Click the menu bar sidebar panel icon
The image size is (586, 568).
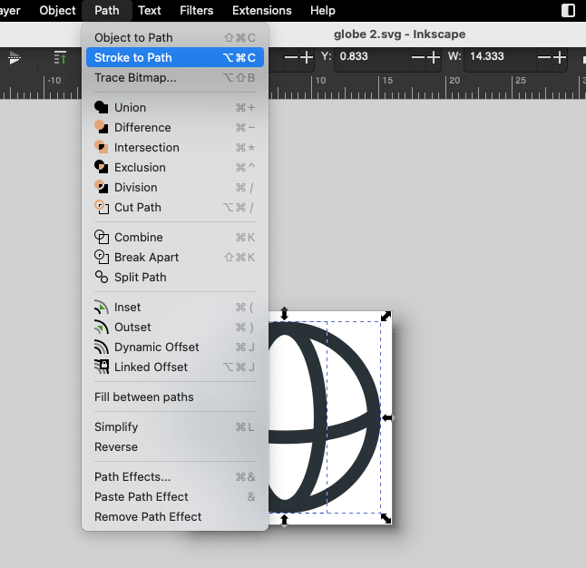click(x=568, y=11)
